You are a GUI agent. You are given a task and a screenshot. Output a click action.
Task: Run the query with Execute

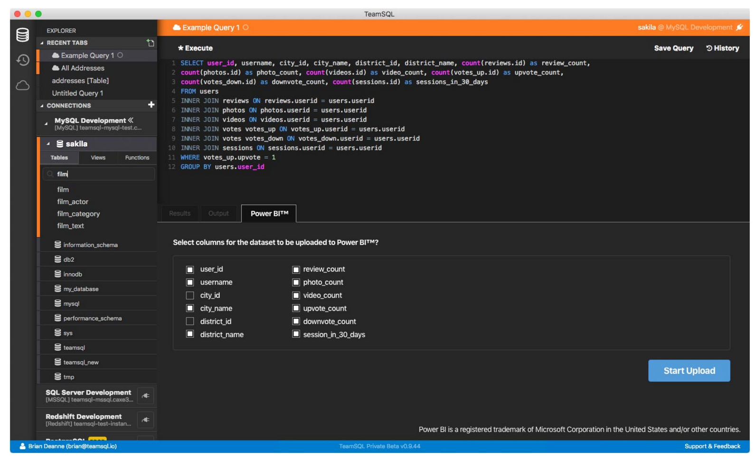tap(195, 48)
